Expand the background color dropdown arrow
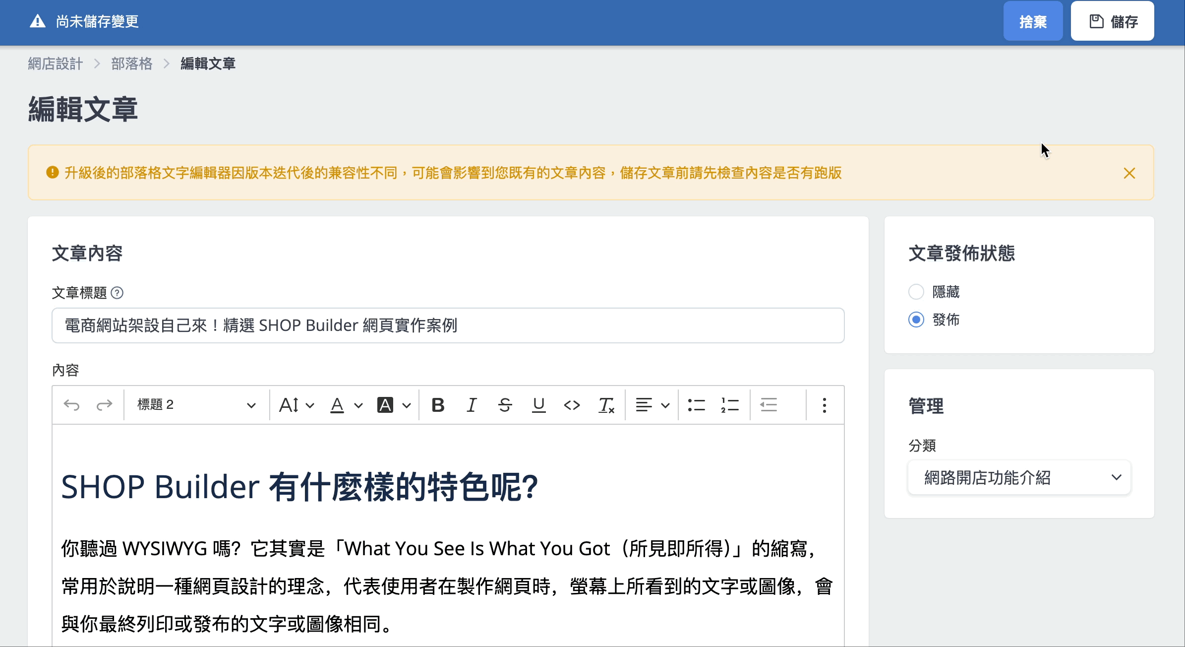The image size is (1185, 647). pos(407,405)
